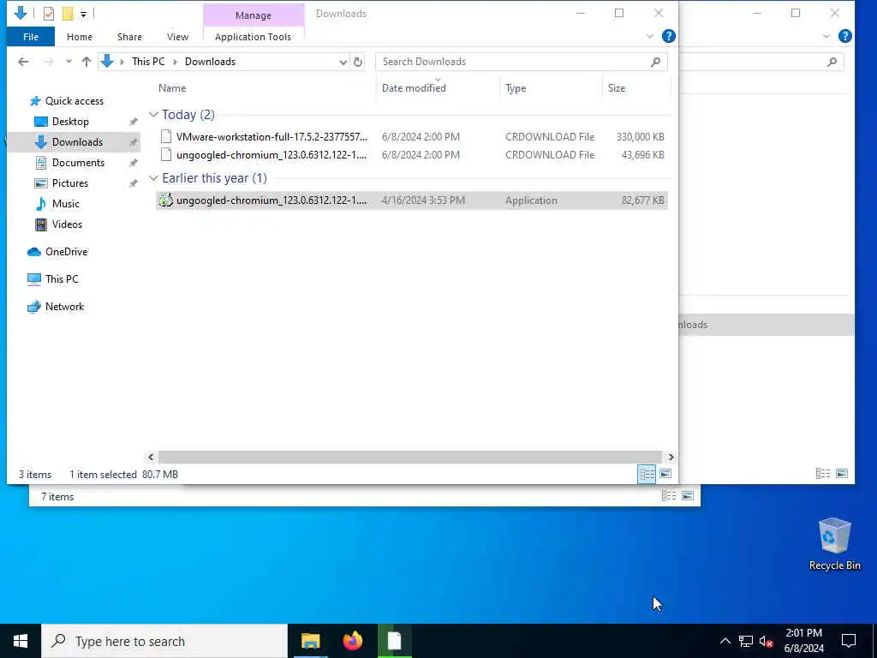Launch Firefox from the taskbar
This screenshot has height=658, width=877.
(352, 641)
